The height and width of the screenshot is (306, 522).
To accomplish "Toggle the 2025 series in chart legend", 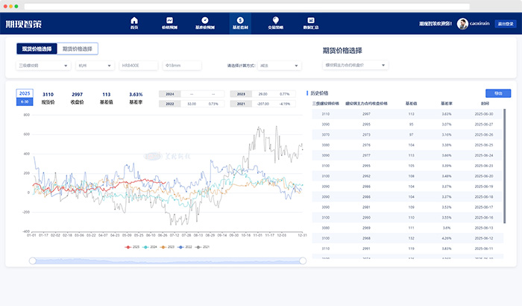I will point(131,246).
